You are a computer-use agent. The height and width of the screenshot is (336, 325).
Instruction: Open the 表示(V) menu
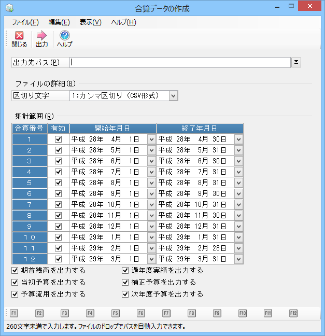[90, 22]
